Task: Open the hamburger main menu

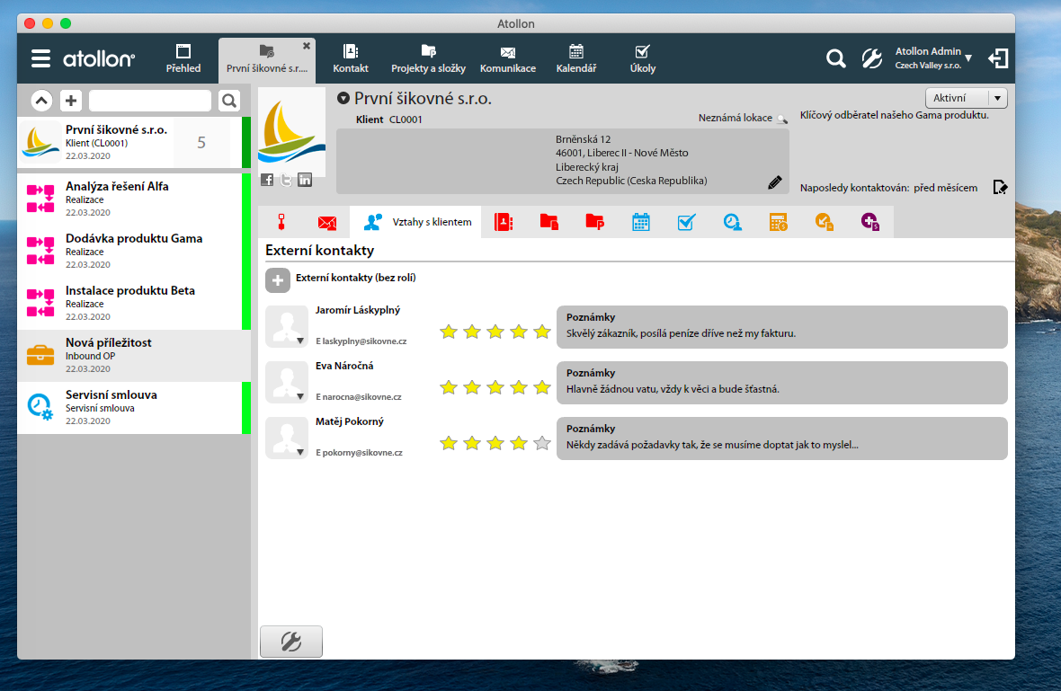Action: (x=40, y=58)
